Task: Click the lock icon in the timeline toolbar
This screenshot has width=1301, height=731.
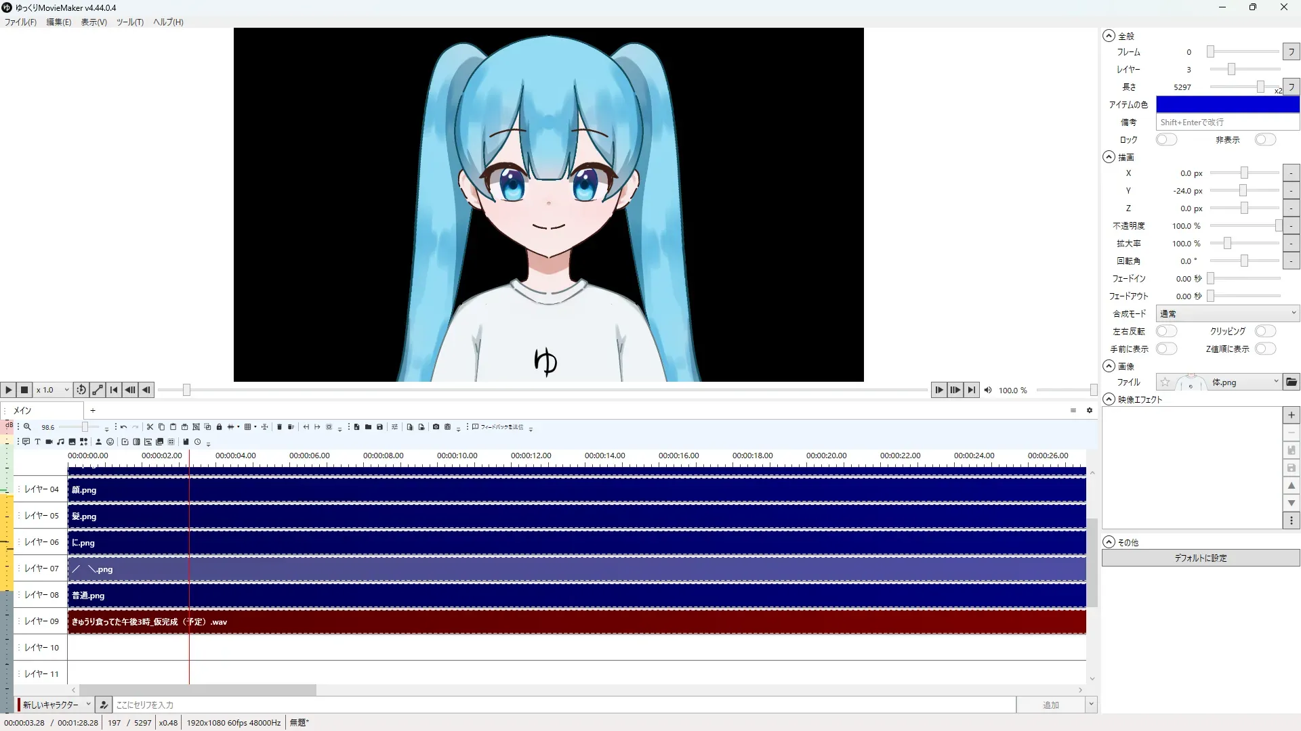Action: 219,427
